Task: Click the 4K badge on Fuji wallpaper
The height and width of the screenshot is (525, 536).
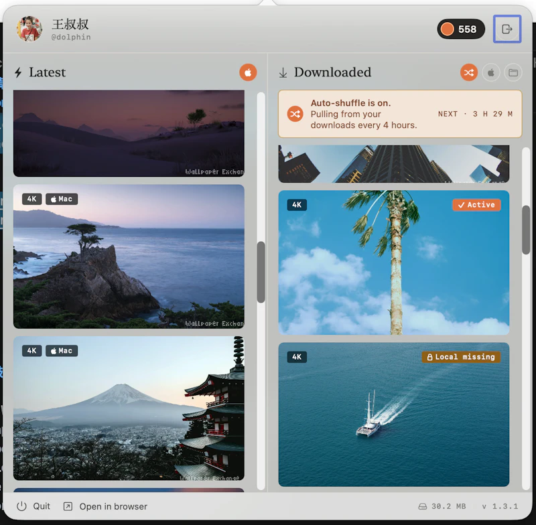Action: pyautogui.click(x=31, y=351)
